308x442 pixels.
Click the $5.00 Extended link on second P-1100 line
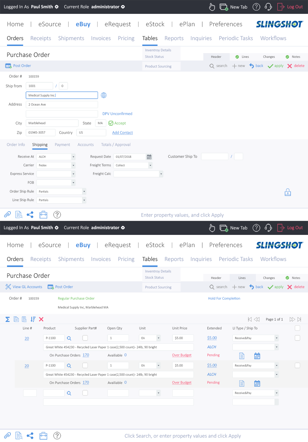(x=212, y=365)
